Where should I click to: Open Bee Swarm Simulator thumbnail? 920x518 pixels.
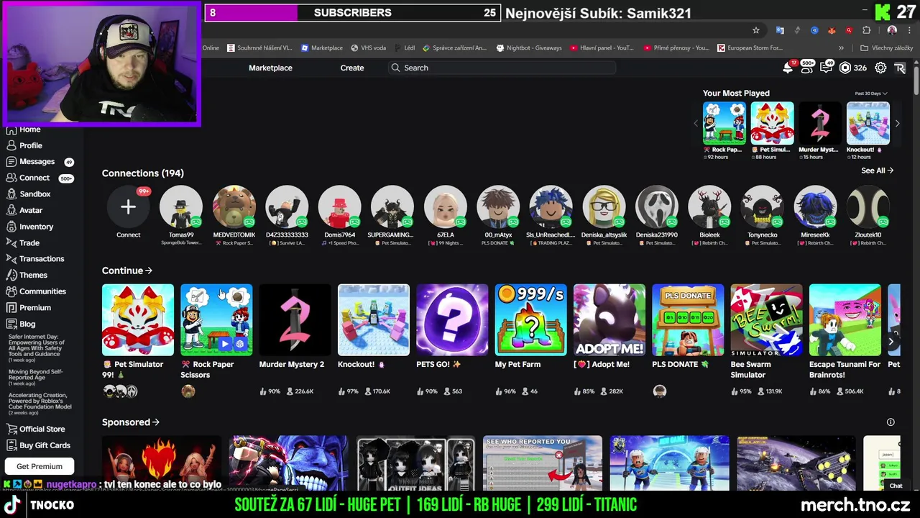[766, 320]
